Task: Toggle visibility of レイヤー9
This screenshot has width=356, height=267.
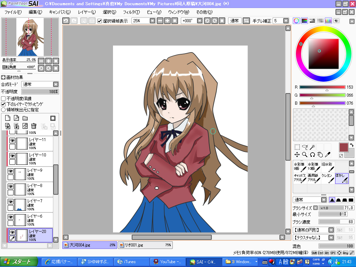Action: pos(11,171)
